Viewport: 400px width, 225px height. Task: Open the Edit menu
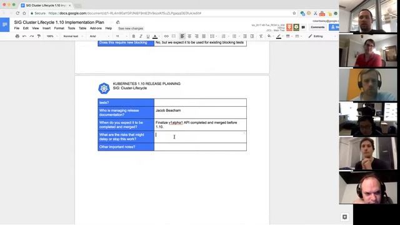[x=26, y=28]
